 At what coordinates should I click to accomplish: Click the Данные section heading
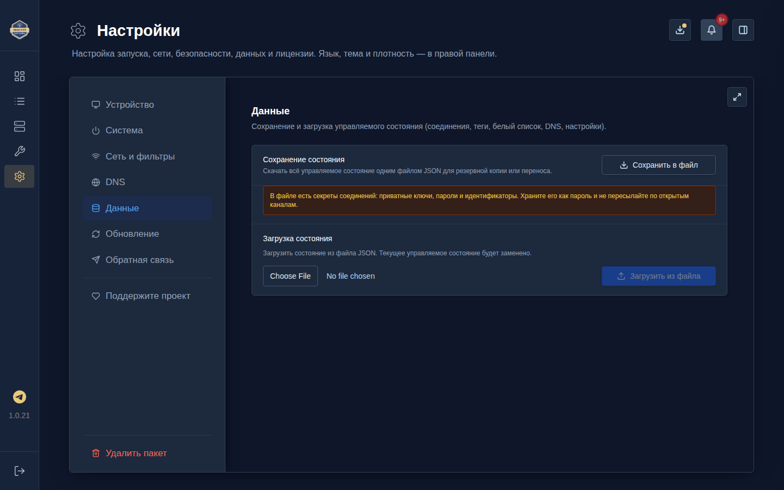[271, 111]
